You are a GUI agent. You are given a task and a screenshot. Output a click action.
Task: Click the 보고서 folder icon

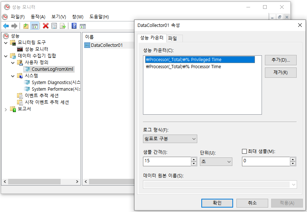(13, 109)
